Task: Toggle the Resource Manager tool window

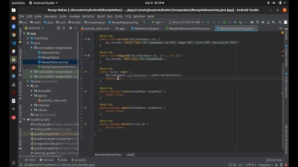Action: coord(20,63)
